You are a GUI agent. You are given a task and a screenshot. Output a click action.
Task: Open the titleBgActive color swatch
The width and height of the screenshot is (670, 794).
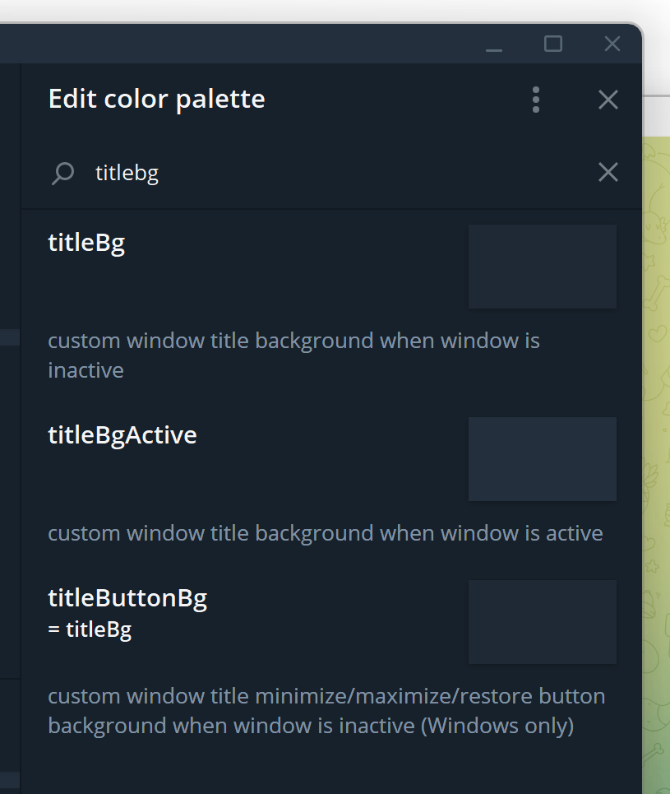coord(542,458)
